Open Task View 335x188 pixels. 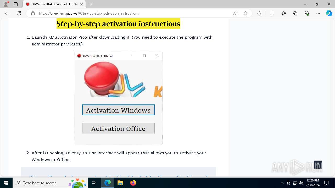click(x=94, y=183)
